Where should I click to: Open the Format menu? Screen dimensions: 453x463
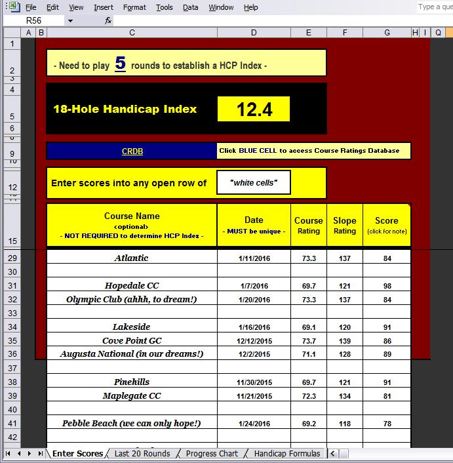(x=134, y=7)
